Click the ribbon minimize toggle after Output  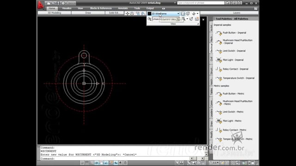coord(163,8)
